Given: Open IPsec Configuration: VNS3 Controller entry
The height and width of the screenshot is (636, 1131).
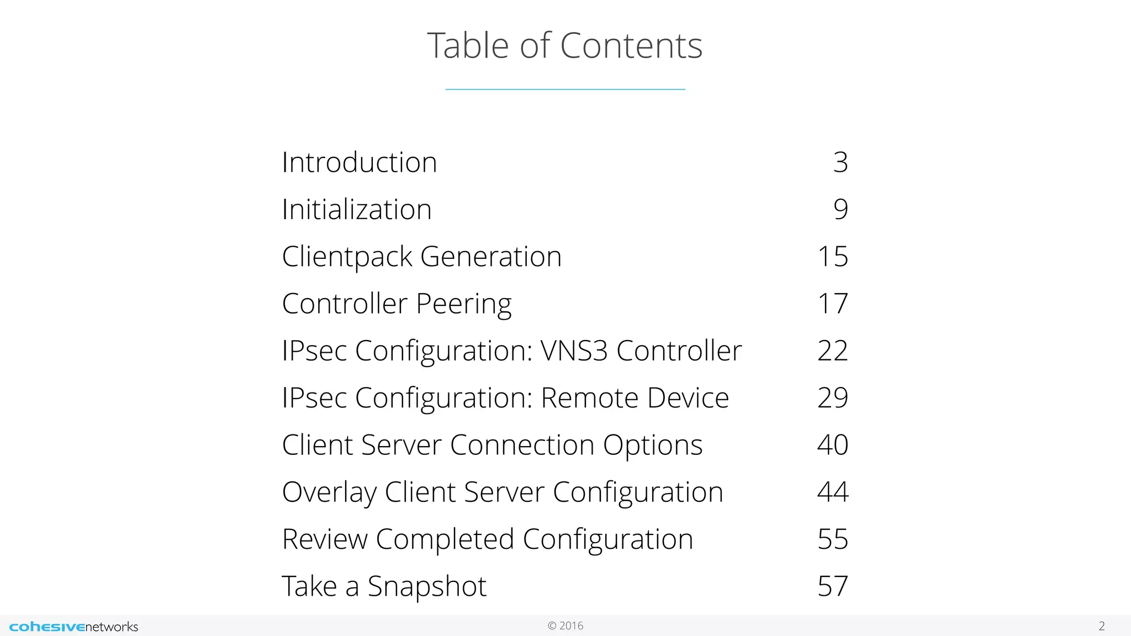Looking at the screenshot, I should [512, 351].
